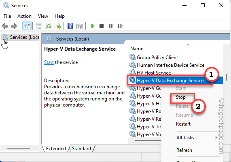The image size is (231, 162).
Task: Click the Refresh toolbar icon
Action: coord(49,26)
